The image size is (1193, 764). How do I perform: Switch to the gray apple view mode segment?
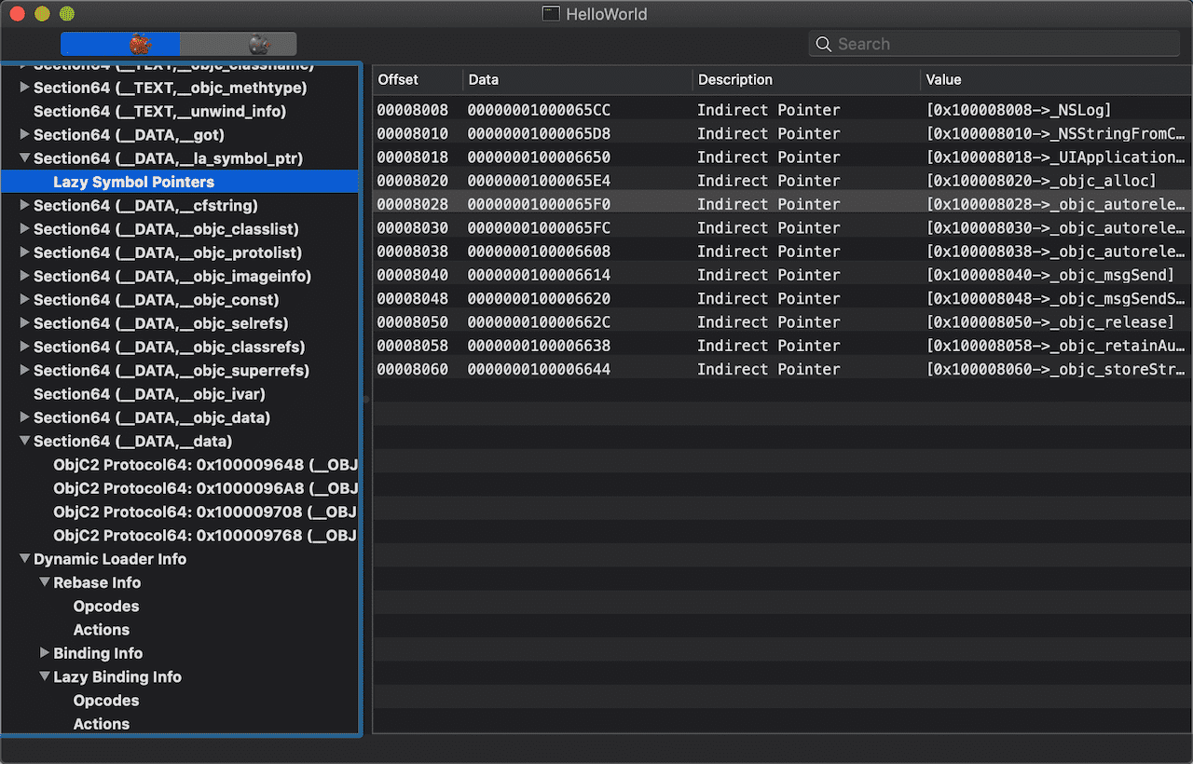(x=239, y=44)
